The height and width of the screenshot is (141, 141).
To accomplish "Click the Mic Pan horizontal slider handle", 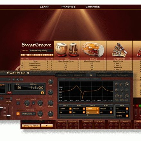I will click(11, 98).
